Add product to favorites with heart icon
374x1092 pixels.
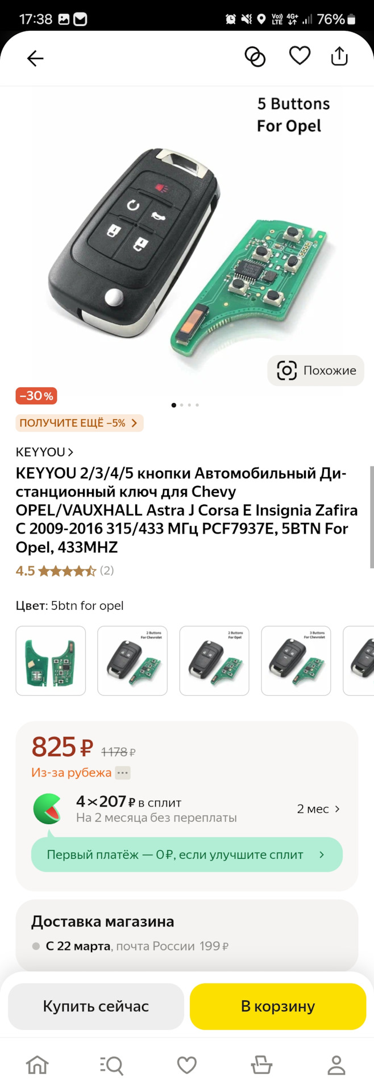(300, 56)
